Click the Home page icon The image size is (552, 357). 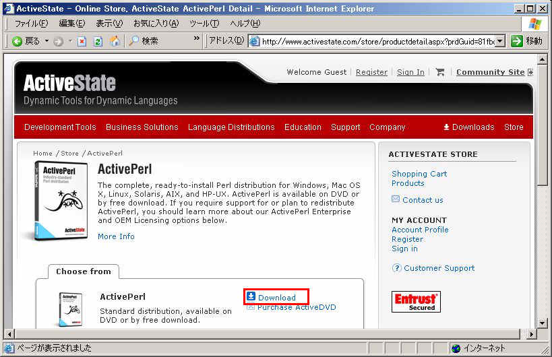point(115,41)
